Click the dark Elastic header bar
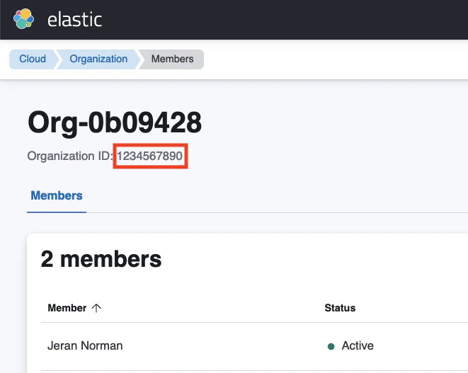The image size is (468, 373). click(234, 20)
